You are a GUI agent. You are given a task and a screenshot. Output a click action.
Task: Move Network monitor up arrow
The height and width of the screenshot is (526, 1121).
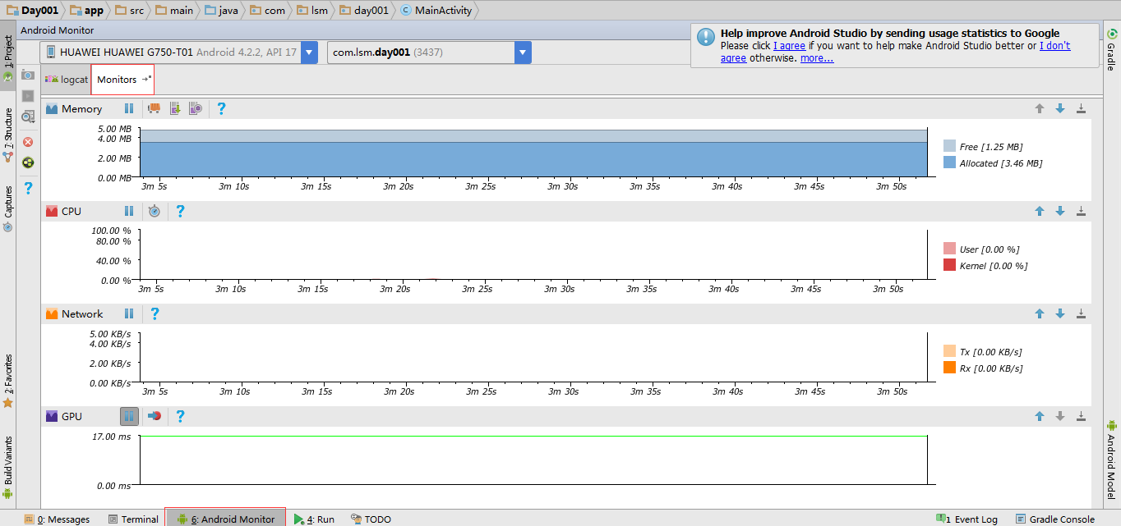pos(1040,313)
